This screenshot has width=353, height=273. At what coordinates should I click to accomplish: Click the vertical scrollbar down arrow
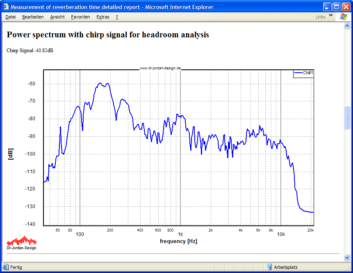point(347,258)
